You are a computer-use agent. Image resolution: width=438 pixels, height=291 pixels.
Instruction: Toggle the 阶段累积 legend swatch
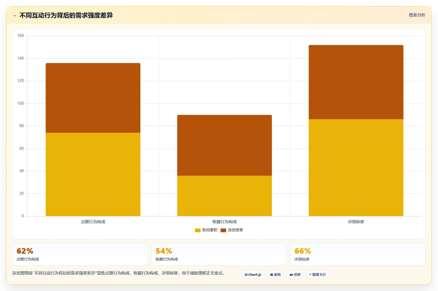(198, 230)
